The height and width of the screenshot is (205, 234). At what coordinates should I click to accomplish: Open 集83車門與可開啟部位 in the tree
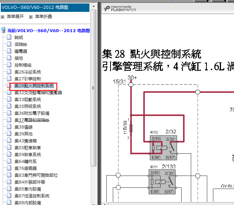[36, 175]
